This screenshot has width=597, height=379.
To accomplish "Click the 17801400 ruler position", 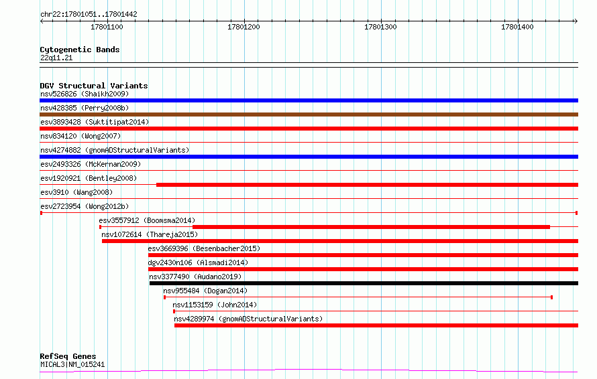I will click(x=517, y=27).
